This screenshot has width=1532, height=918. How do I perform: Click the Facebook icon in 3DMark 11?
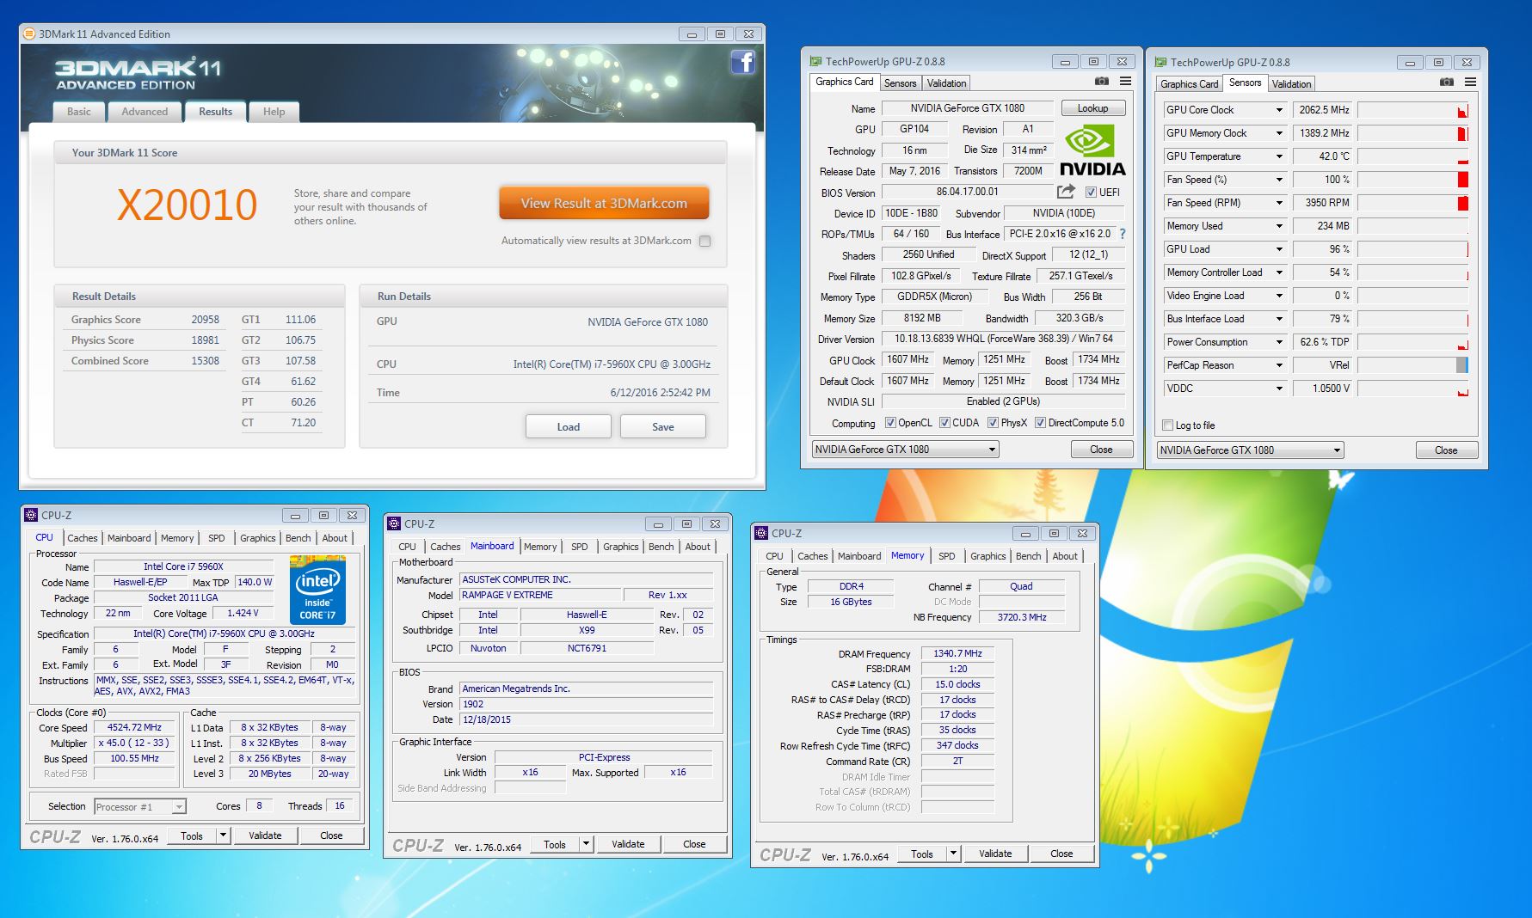742,62
